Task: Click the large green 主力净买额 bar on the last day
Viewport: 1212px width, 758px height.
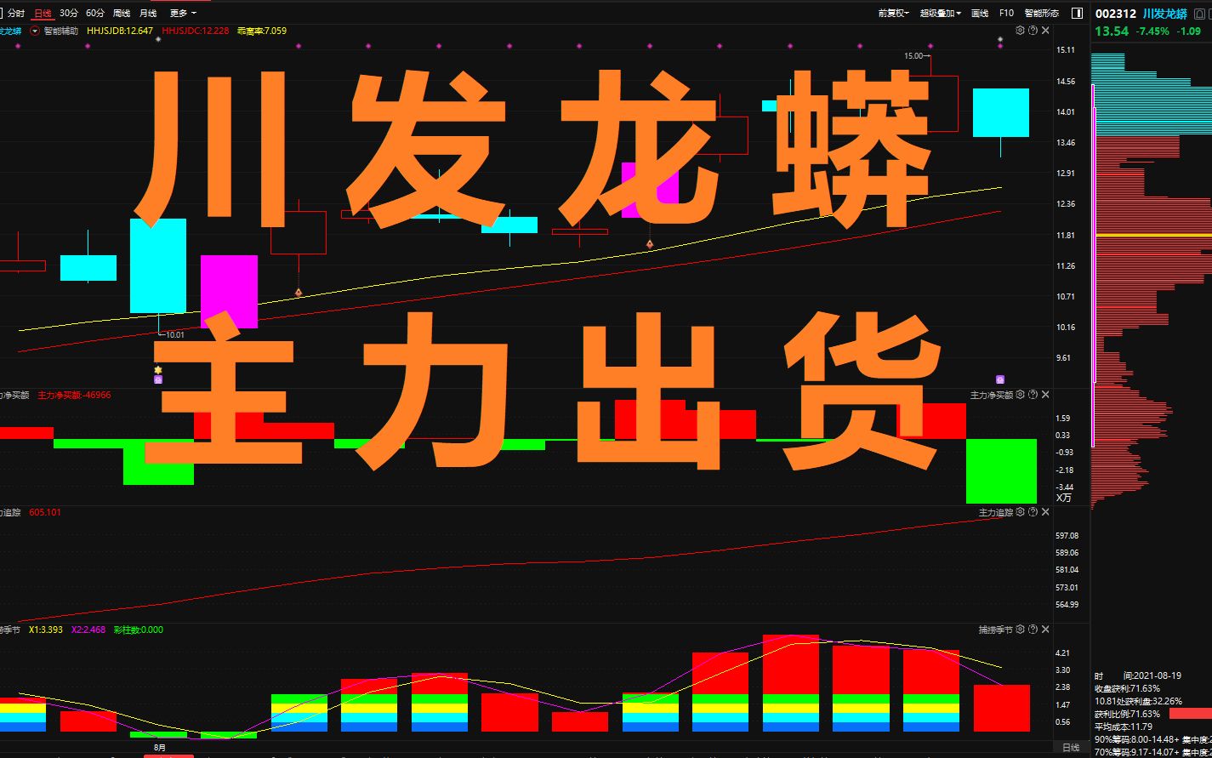Action: (1001, 471)
